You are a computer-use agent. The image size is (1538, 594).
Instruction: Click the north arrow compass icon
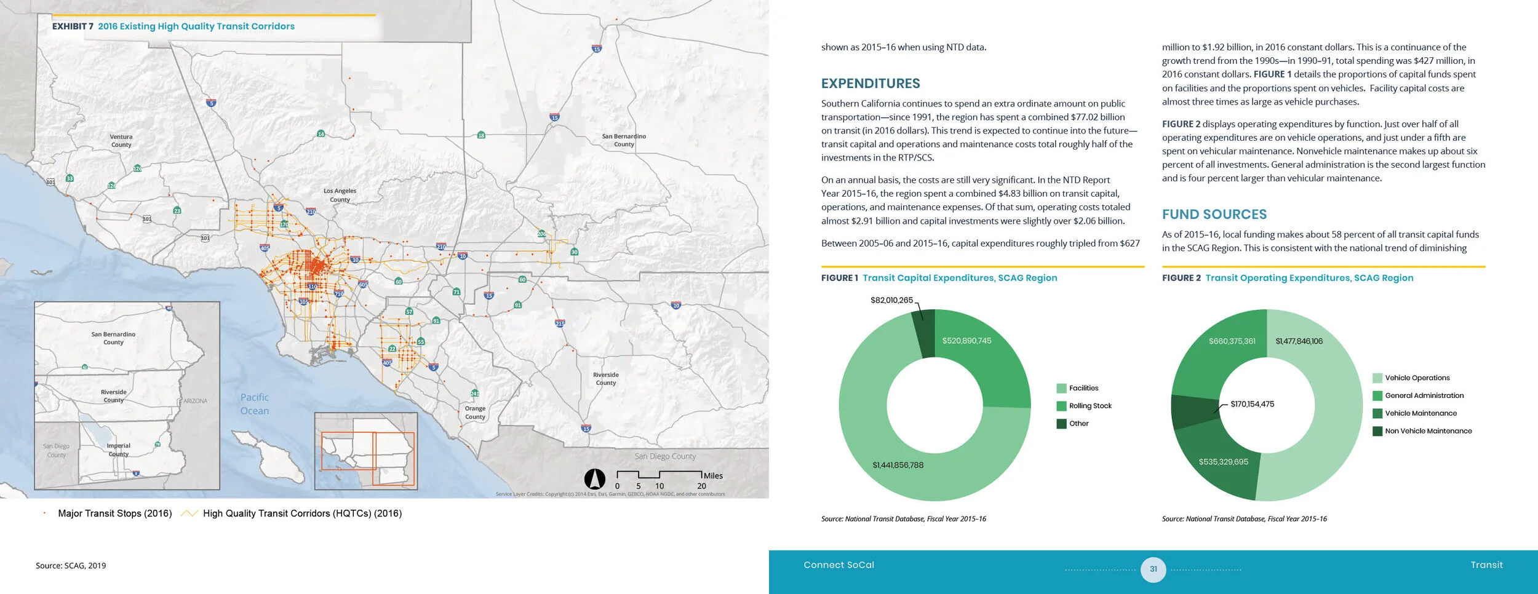[594, 479]
